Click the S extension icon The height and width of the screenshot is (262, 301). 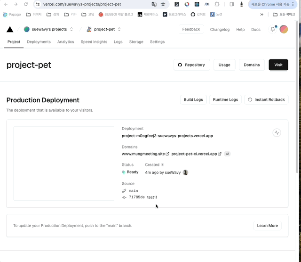coord(177,4)
